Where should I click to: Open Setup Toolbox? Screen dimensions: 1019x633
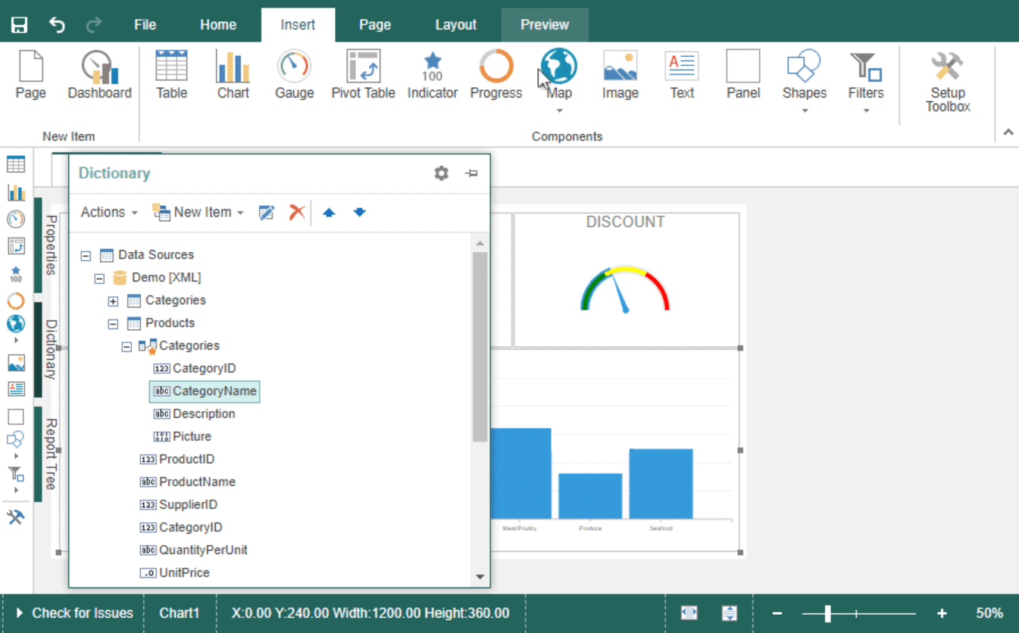click(948, 82)
